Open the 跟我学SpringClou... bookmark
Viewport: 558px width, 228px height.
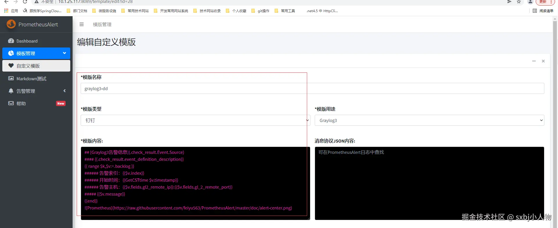tap(42, 11)
